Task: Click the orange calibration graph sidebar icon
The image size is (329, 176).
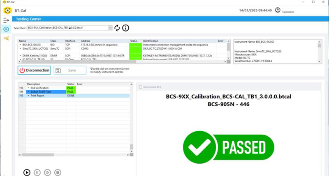Action: tap(6, 38)
